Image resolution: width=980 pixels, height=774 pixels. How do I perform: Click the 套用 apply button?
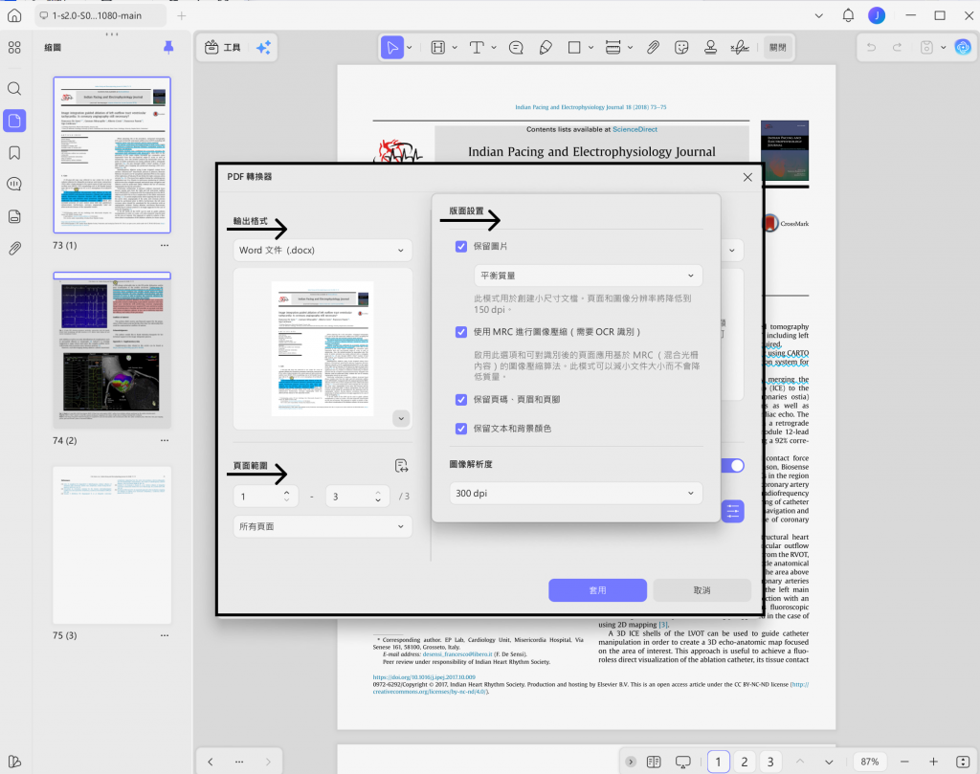(x=597, y=590)
